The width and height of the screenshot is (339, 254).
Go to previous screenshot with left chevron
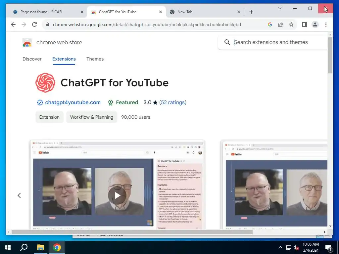tap(19, 195)
